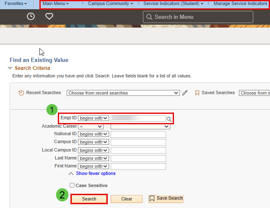
Task: Click the Empl ID input field
Action: tap(138, 118)
